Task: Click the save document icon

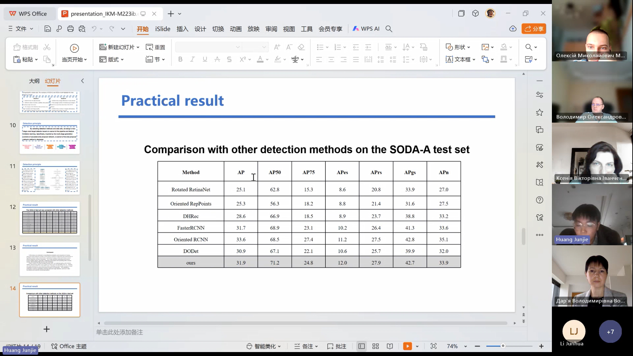Action: pyautogui.click(x=47, y=29)
